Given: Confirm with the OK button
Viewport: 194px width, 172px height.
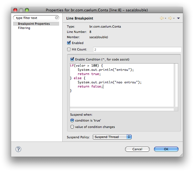Looking at the screenshot, I should click(x=166, y=149).
